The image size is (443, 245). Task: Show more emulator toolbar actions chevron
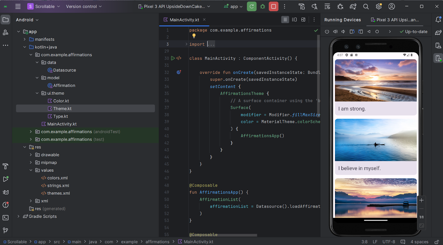pyautogui.click(x=390, y=31)
